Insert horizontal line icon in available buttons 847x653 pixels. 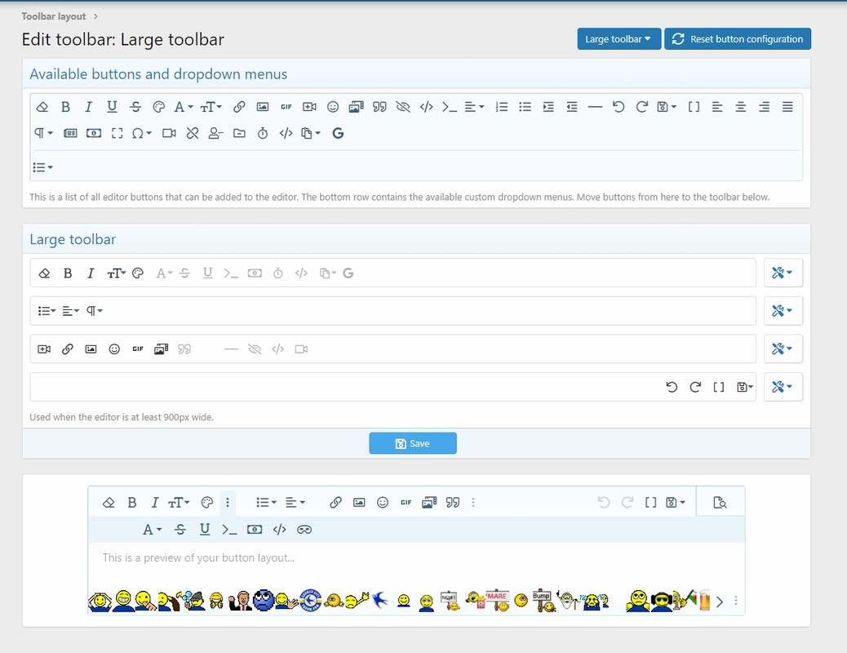tap(595, 106)
